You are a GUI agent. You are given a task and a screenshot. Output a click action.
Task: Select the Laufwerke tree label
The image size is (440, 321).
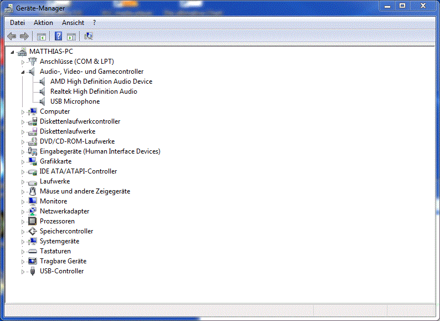[55, 181]
